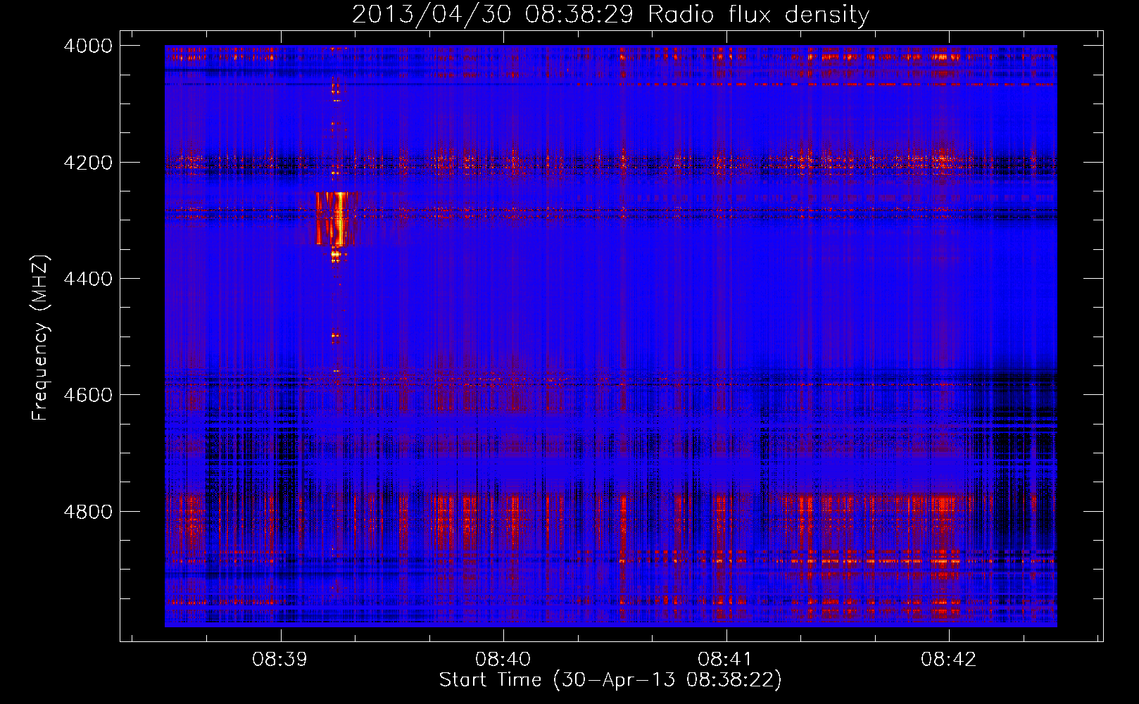The height and width of the screenshot is (704, 1139).
Task: Click the 4200 frequency tick label
Action: [88, 163]
